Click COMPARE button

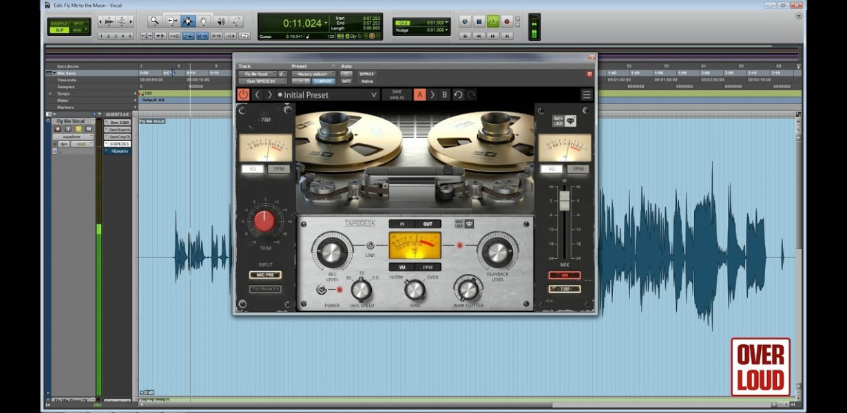pyautogui.click(x=324, y=81)
